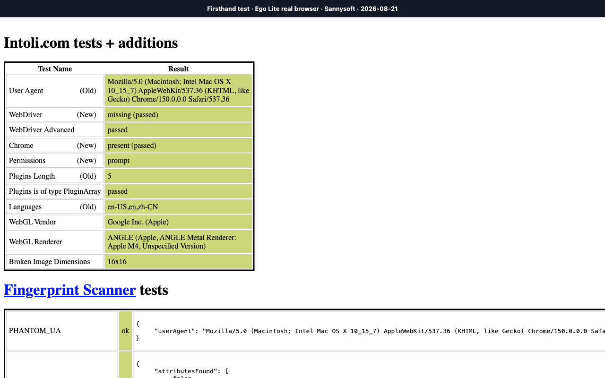Click the 'WebDriver (New)' test name cell
This screenshot has height=378, width=605.
click(x=55, y=115)
